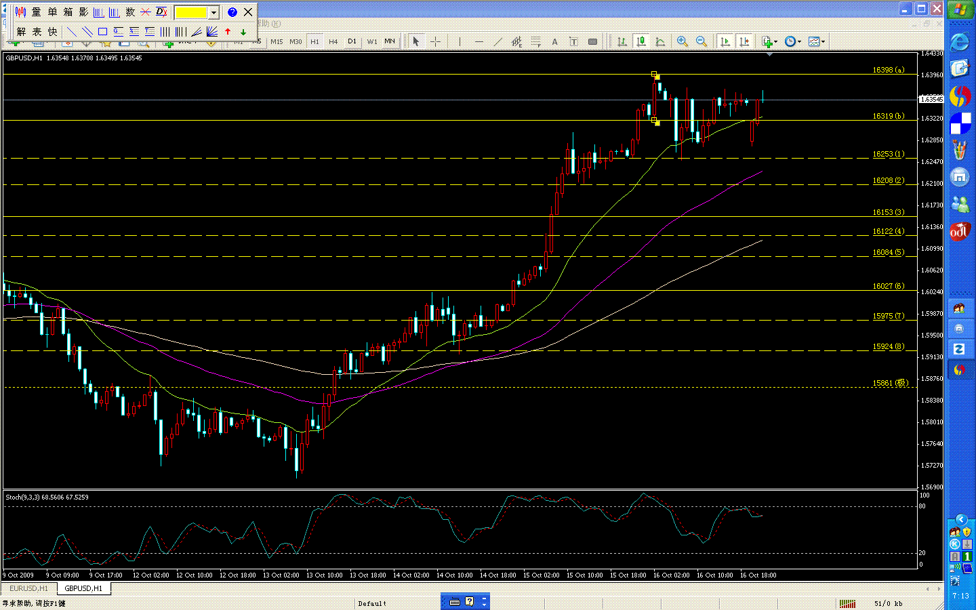The width and height of the screenshot is (976, 610).
Task: Switch to candlestick chart display
Action: [x=640, y=41]
